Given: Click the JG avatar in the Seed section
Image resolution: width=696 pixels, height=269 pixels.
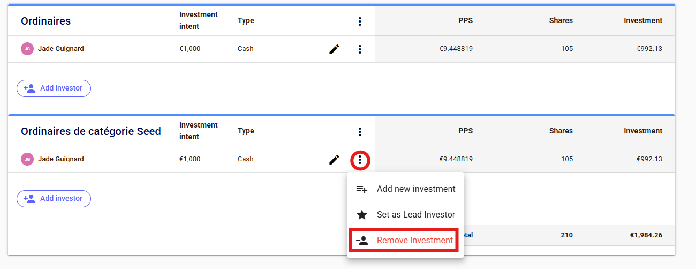Looking at the screenshot, I should (27, 159).
